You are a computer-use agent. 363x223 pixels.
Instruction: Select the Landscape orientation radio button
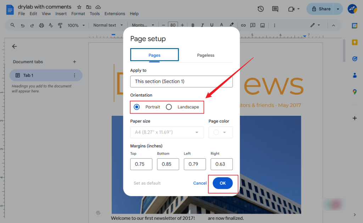(168, 107)
